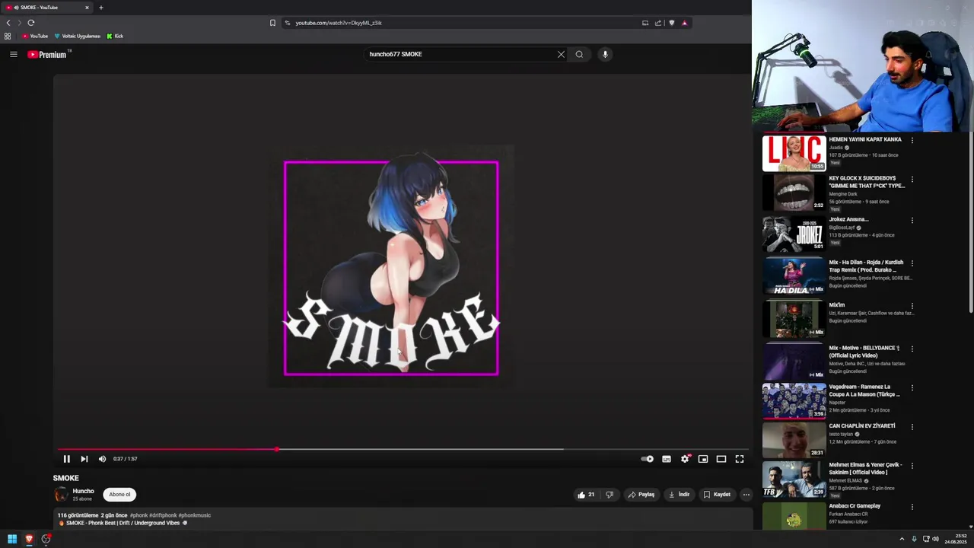Open the browser apps grid icon
Viewport: 974px width, 548px height.
tap(8, 36)
